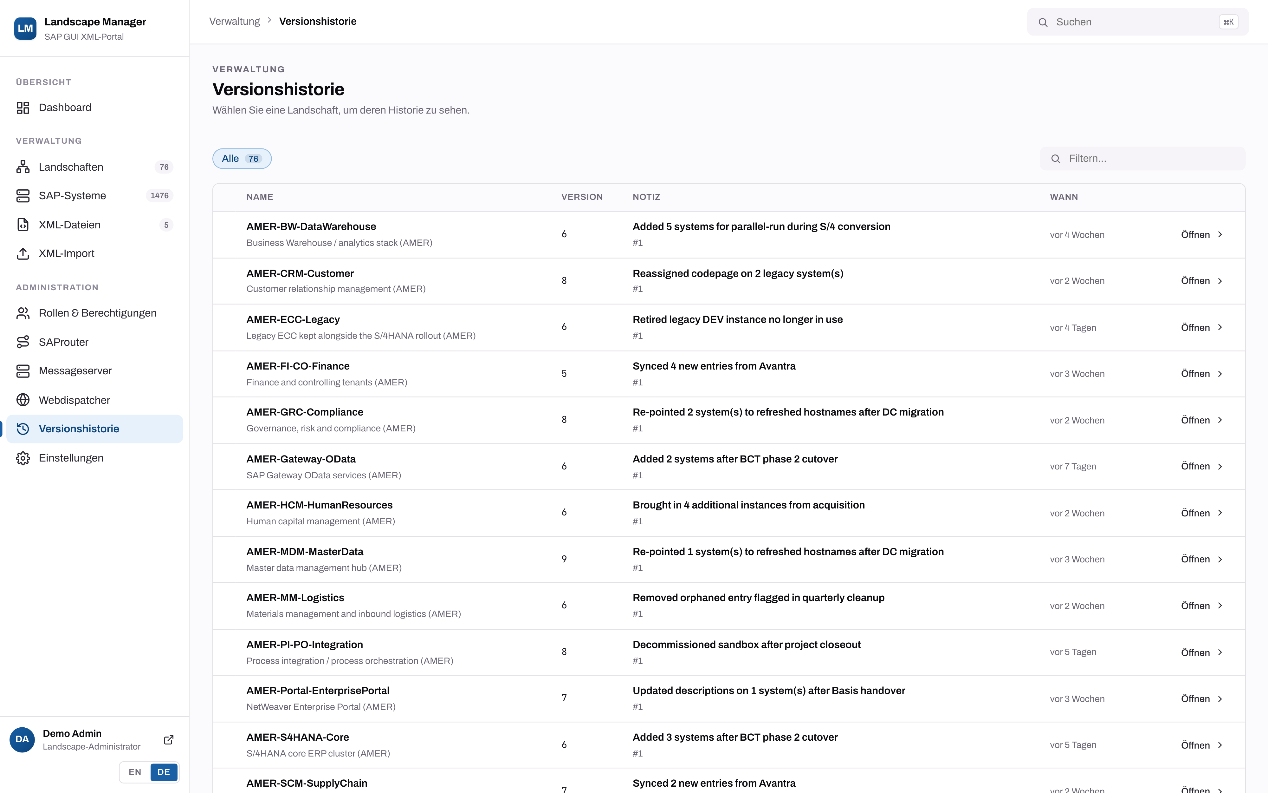Click the magnifier icon in Suchen field

point(1043,22)
